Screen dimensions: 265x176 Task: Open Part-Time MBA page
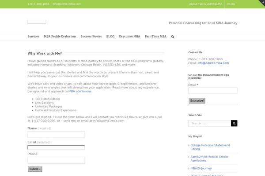155,37
